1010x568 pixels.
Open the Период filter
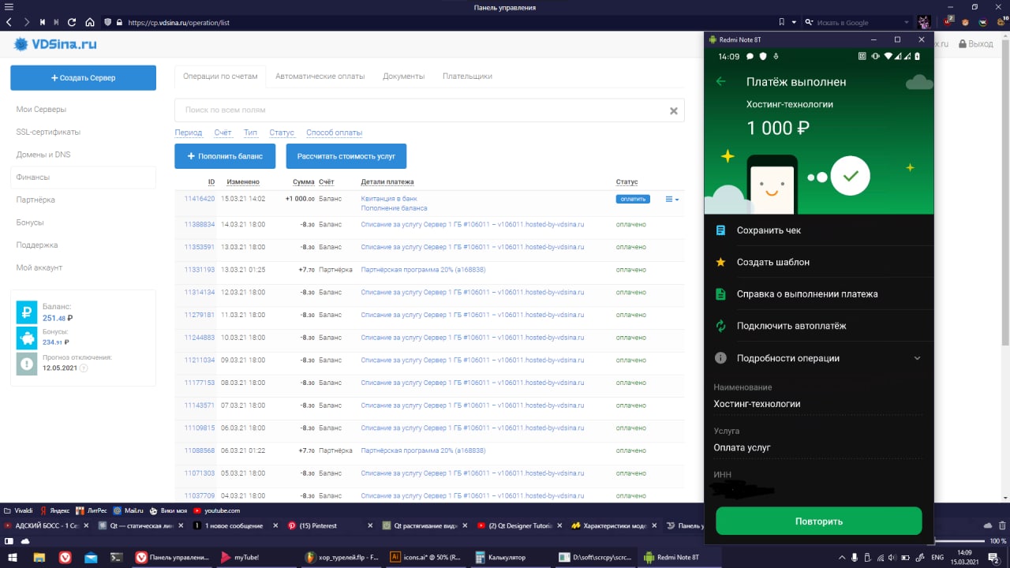tap(189, 133)
